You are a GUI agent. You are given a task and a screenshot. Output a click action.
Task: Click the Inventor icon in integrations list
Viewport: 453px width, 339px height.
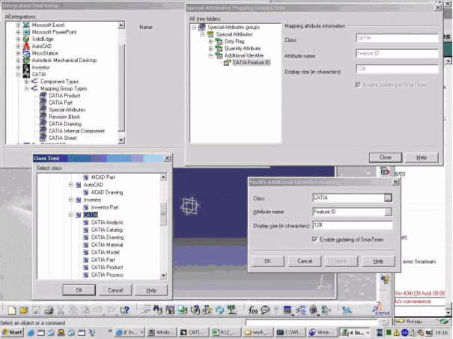(26, 67)
